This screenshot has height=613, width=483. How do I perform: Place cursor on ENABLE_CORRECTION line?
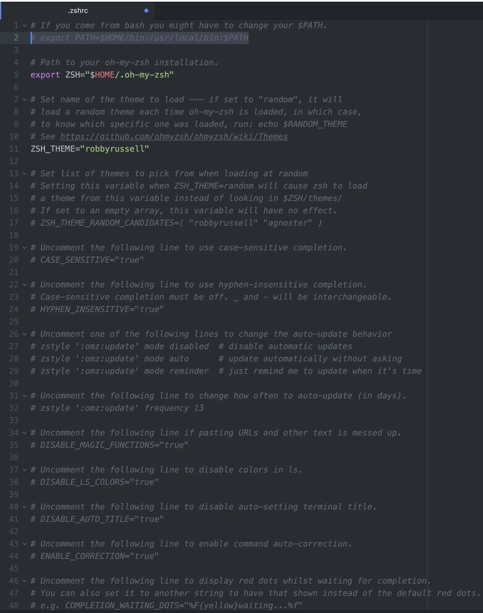click(x=95, y=556)
